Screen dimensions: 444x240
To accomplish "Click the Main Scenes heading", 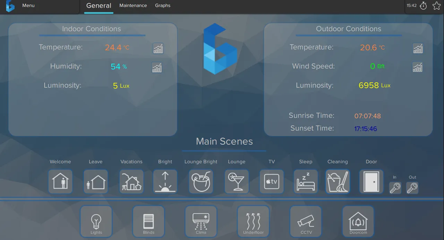I will [x=224, y=141].
